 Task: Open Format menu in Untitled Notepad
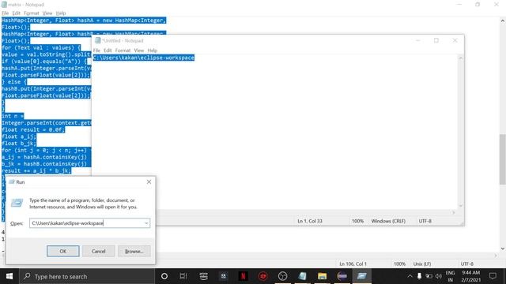[123, 50]
